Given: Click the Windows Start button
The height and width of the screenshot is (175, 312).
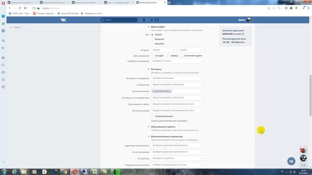Looking at the screenshot, I should pos(4,172).
